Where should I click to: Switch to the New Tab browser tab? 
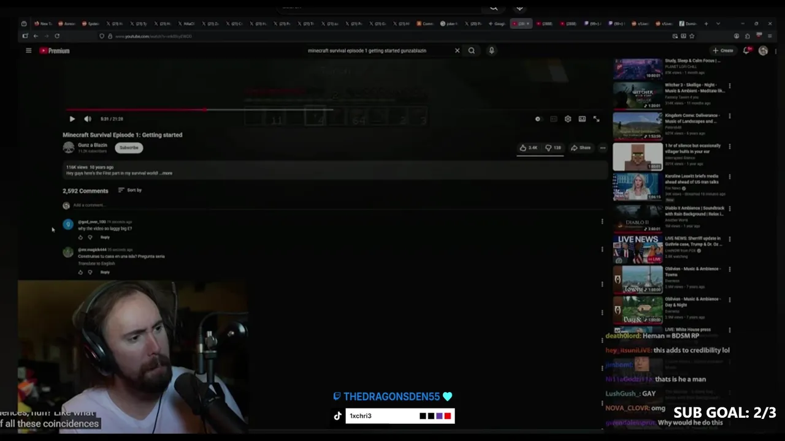coord(43,24)
